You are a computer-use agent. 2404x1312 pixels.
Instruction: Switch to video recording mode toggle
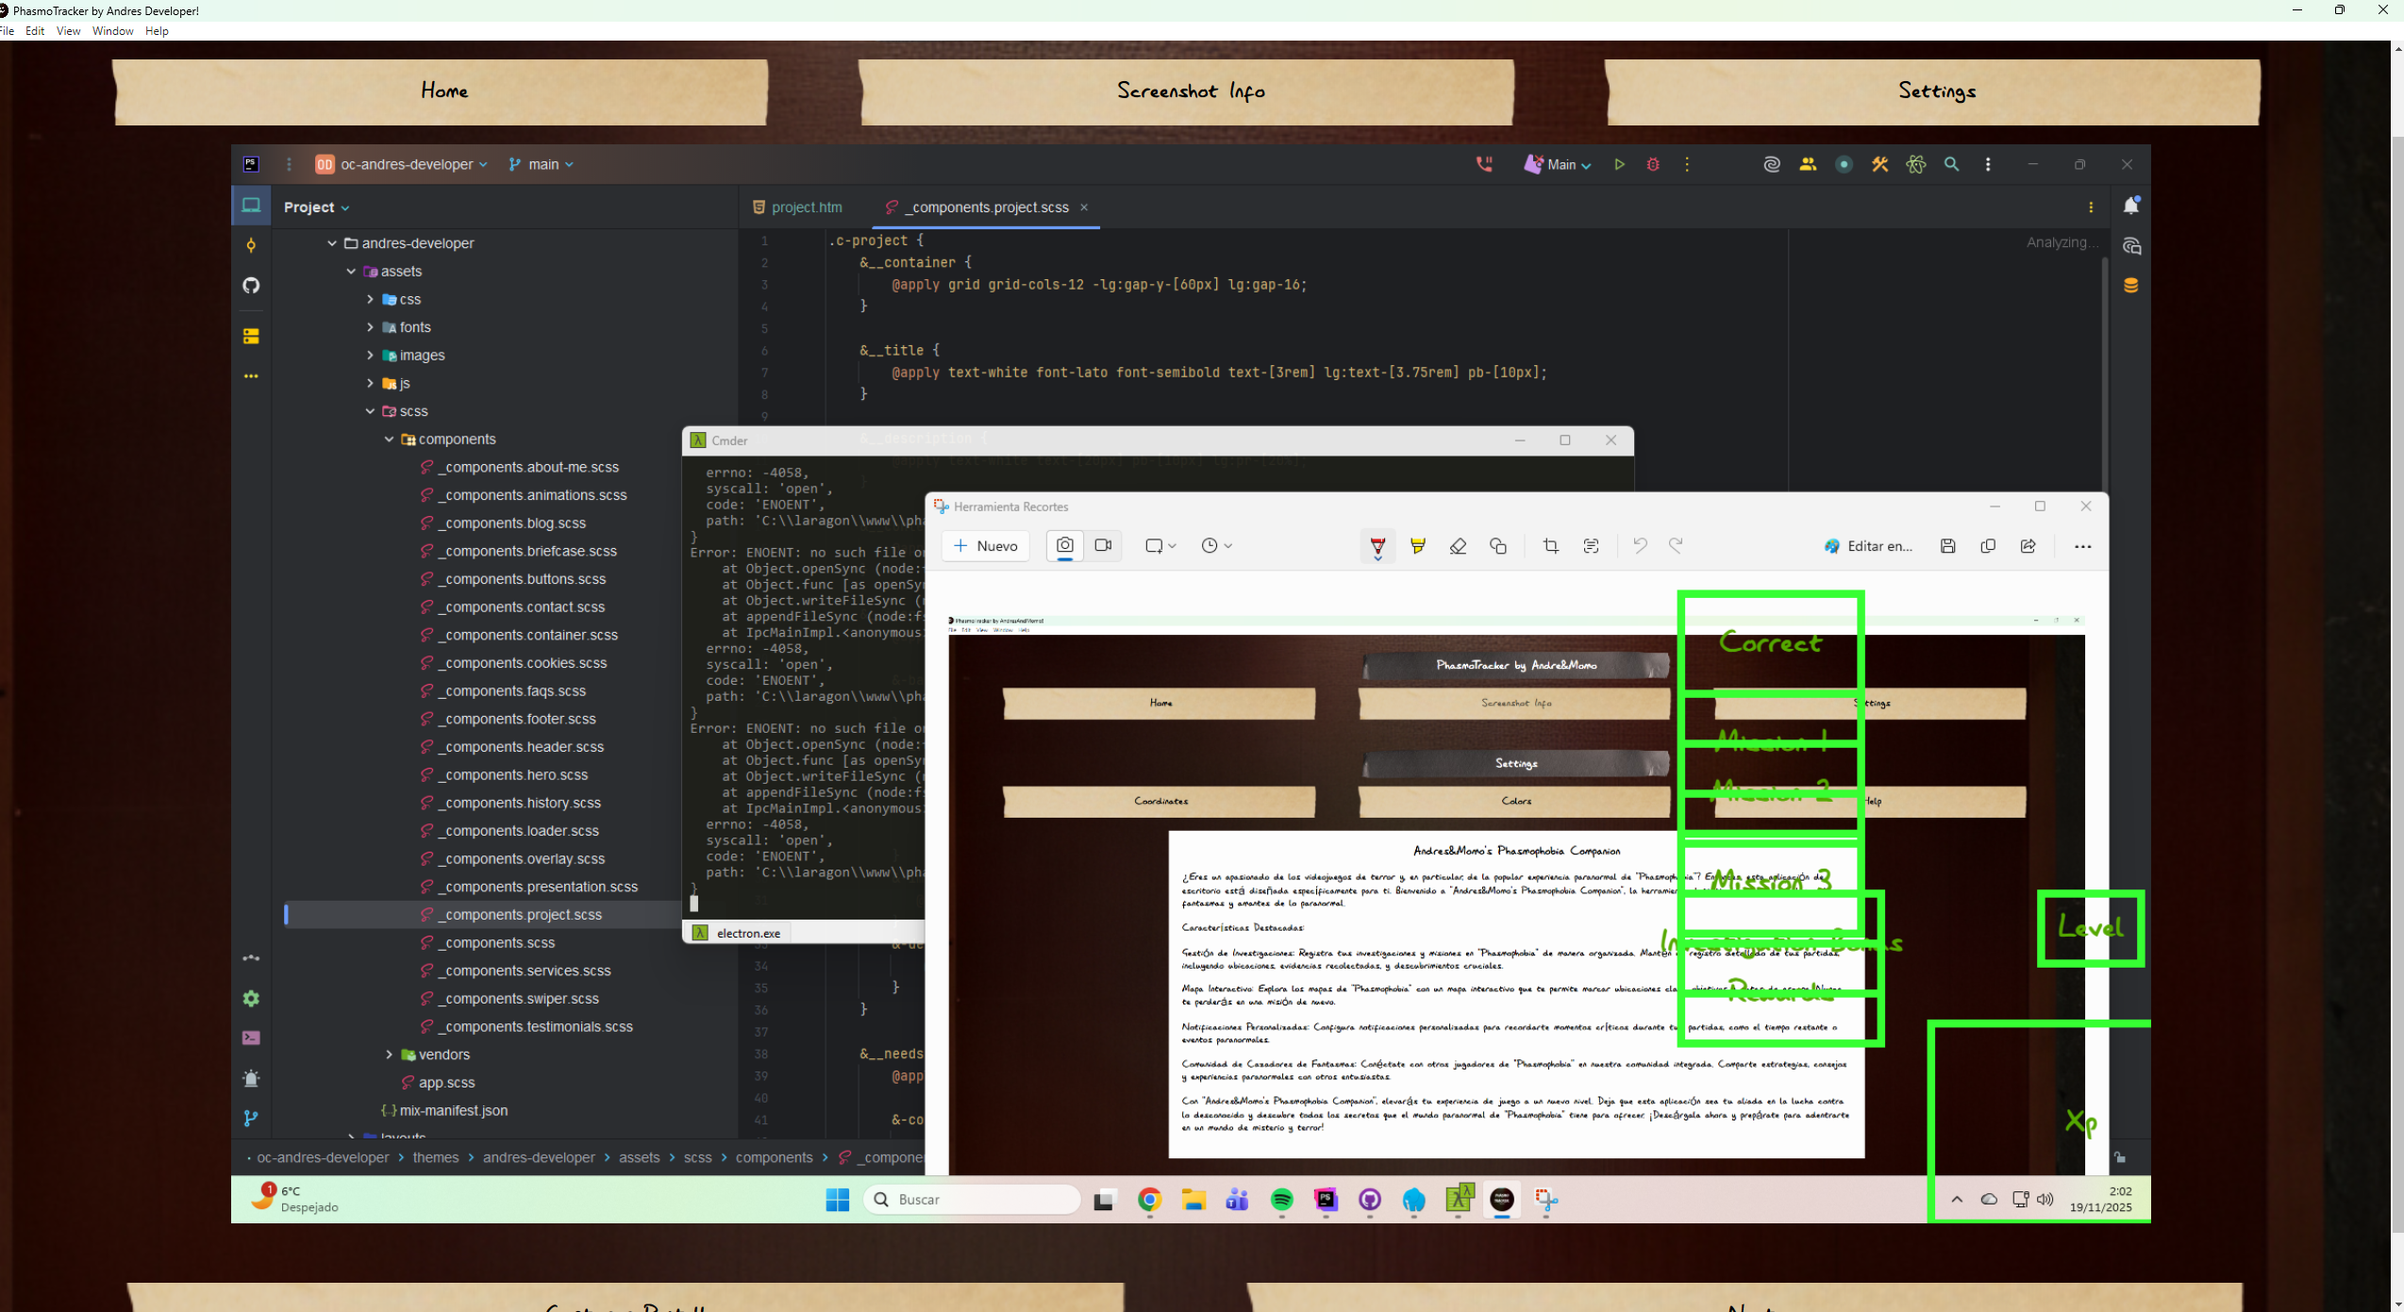pos(1103,545)
